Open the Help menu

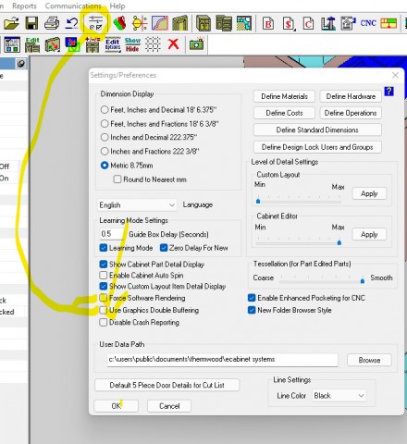[x=117, y=6]
